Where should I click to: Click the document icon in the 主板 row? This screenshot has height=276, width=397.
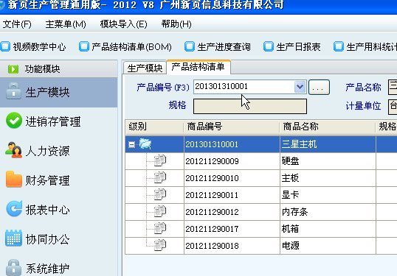pos(160,177)
